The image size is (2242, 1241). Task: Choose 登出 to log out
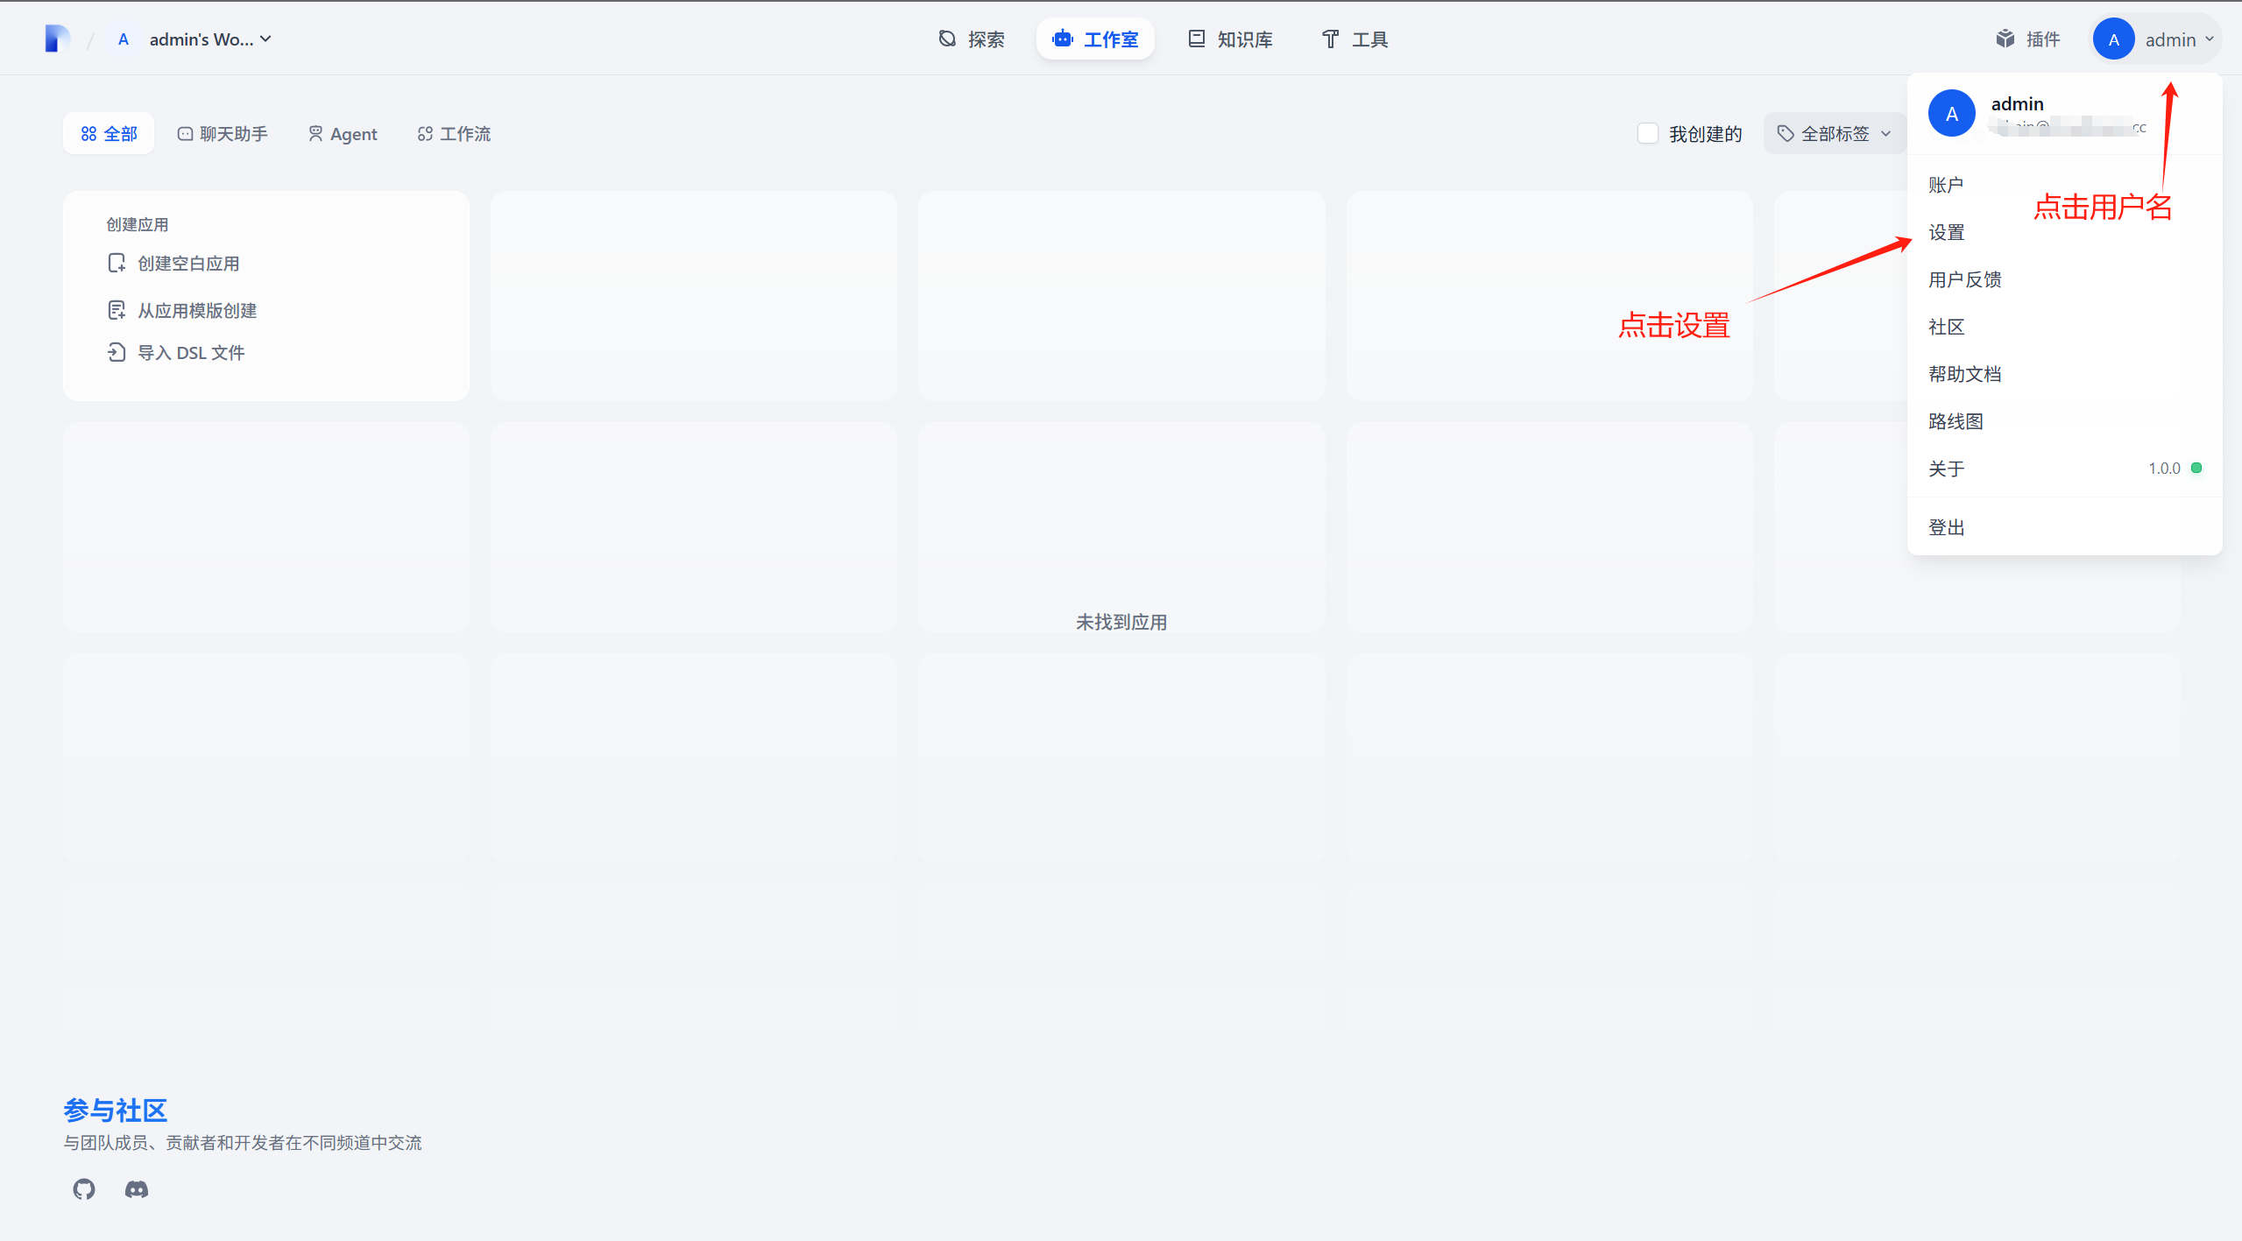1946,527
